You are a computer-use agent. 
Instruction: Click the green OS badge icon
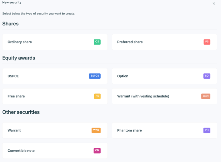(x=97, y=42)
